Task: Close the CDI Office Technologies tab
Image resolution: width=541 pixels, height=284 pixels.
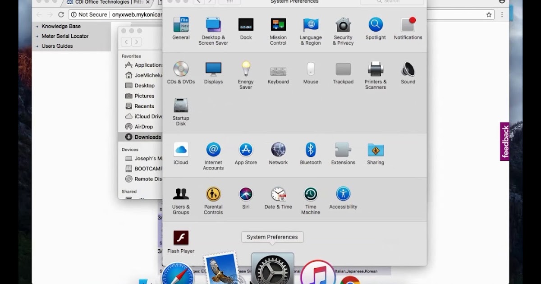Action: coord(147,2)
